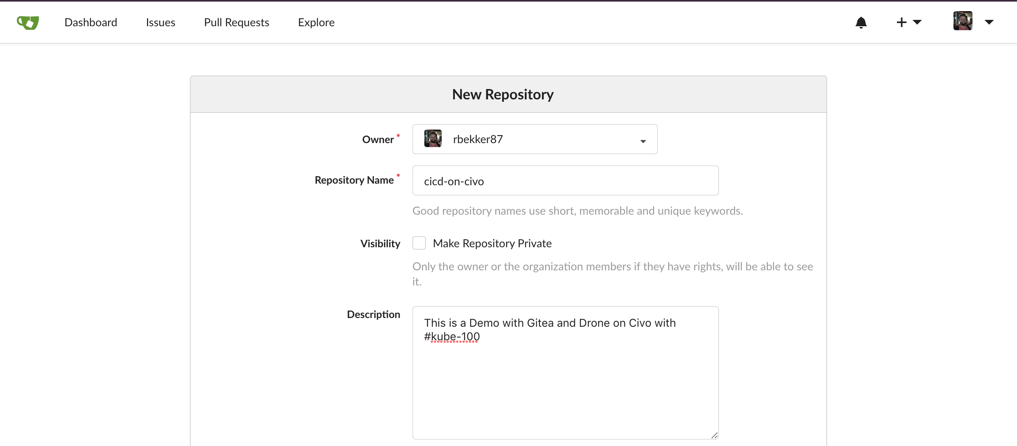This screenshot has height=446, width=1017.
Task: Click the Gitea logo icon
Action: tap(28, 22)
